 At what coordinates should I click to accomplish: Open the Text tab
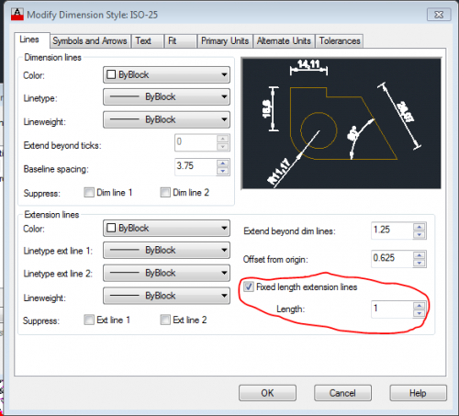(x=147, y=40)
